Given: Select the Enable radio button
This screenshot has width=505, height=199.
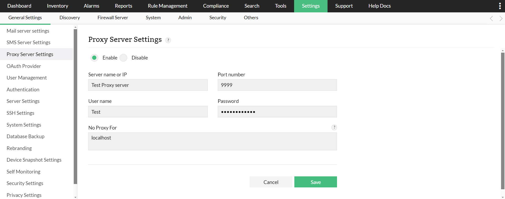Looking at the screenshot, I should 94,58.
